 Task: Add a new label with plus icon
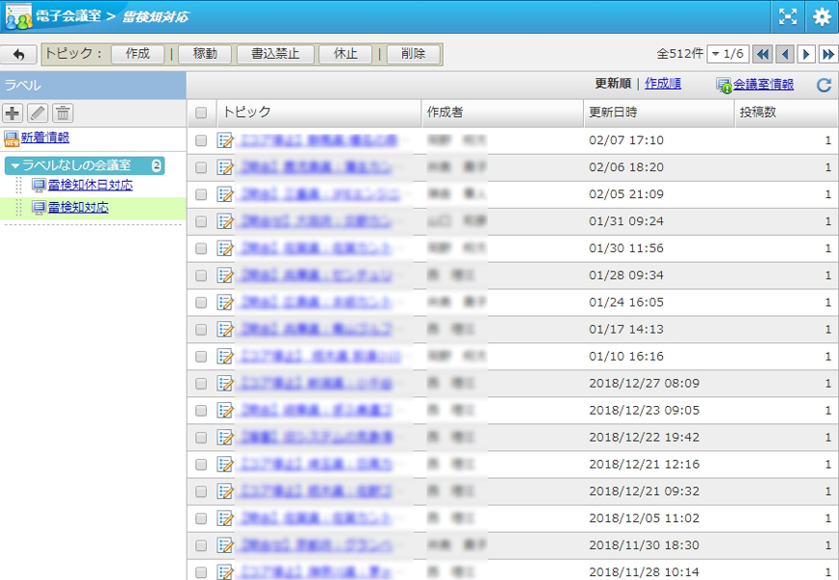point(14,113)
